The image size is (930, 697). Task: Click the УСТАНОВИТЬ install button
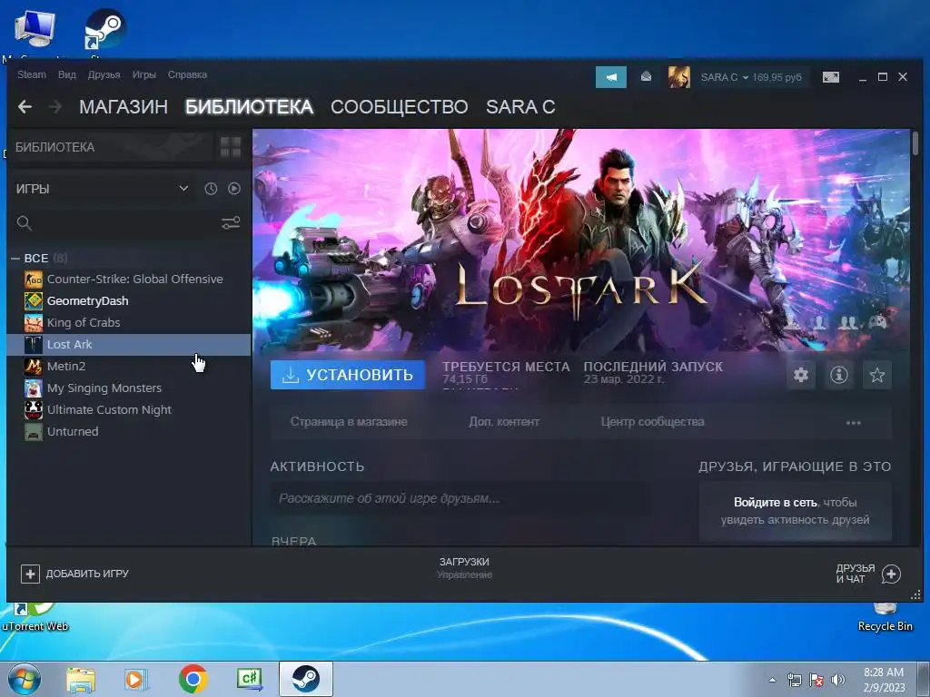pyautogui.click(x=348, y=375)
